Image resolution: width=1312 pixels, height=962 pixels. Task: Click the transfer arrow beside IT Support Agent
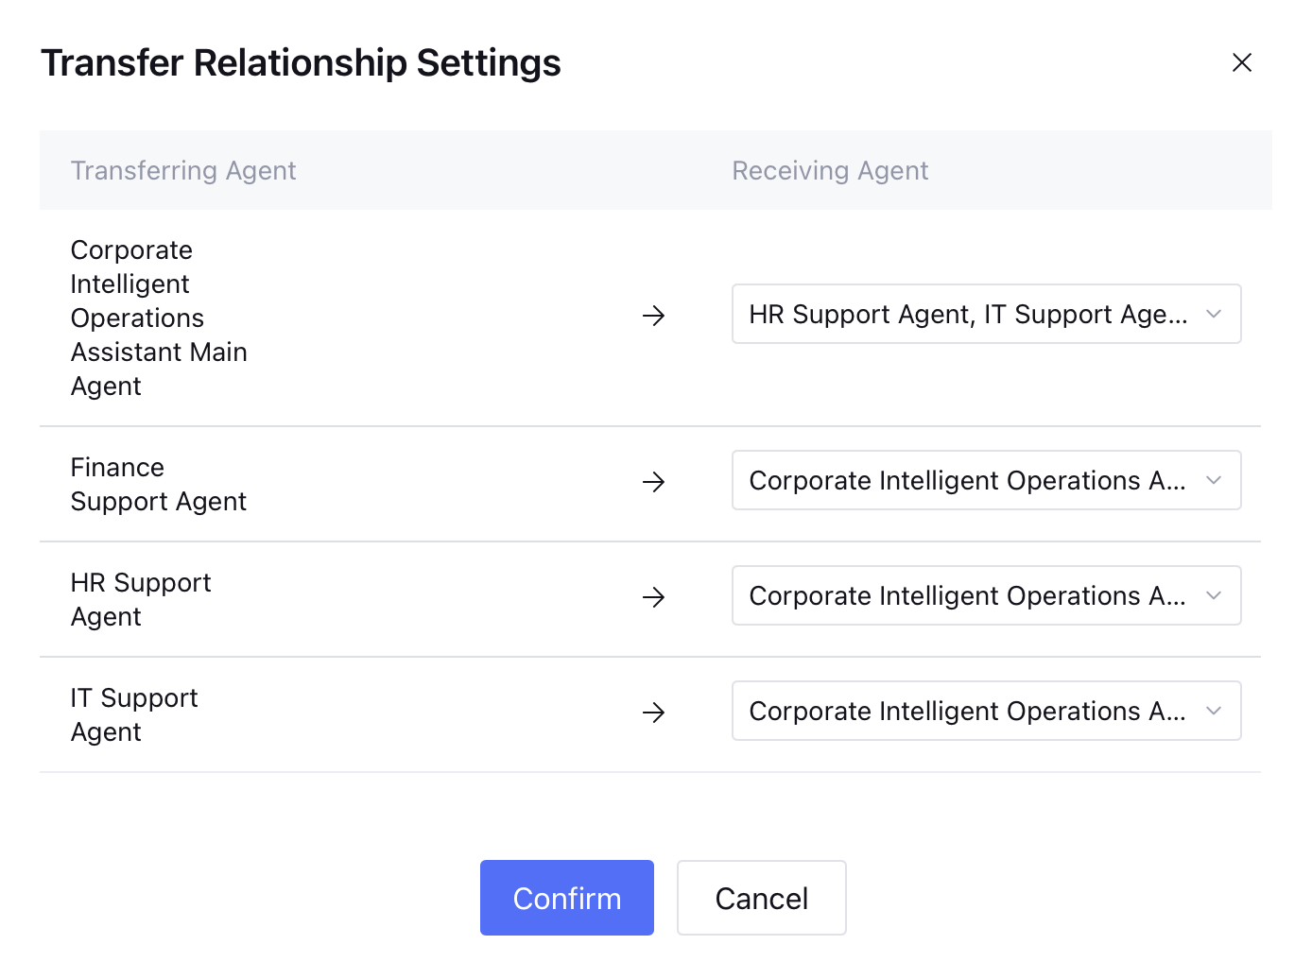654,713
